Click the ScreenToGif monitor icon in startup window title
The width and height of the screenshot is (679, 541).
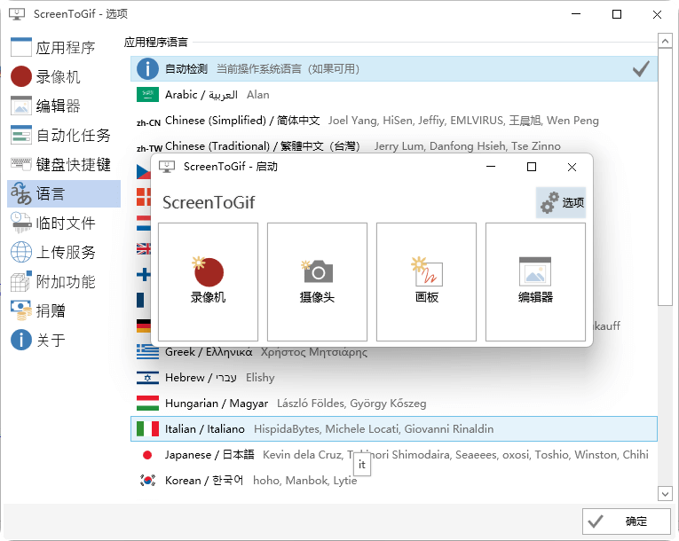click(167, 167)
